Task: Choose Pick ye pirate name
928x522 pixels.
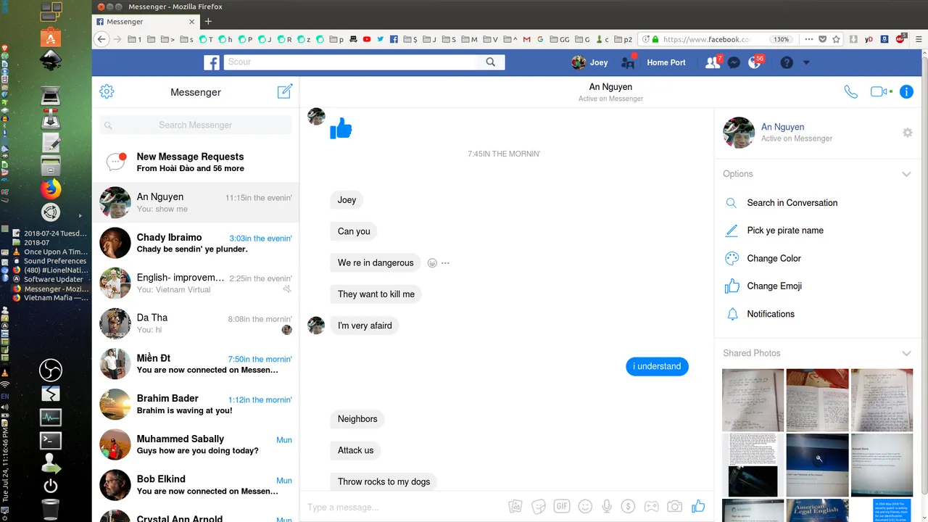Action: pyautogui.click(x=785, y=231)
